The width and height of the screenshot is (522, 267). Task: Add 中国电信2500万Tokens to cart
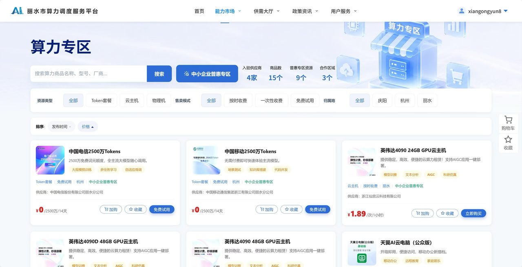click(x=111, y=209)
